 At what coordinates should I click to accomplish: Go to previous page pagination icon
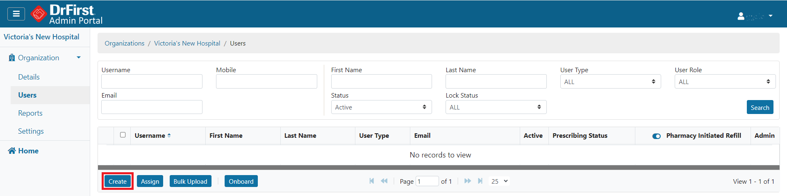click(x=384, y=181)
